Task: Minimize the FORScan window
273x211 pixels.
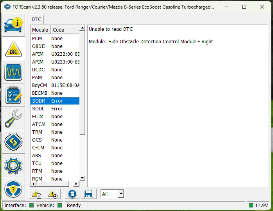Action: [226, 7]
